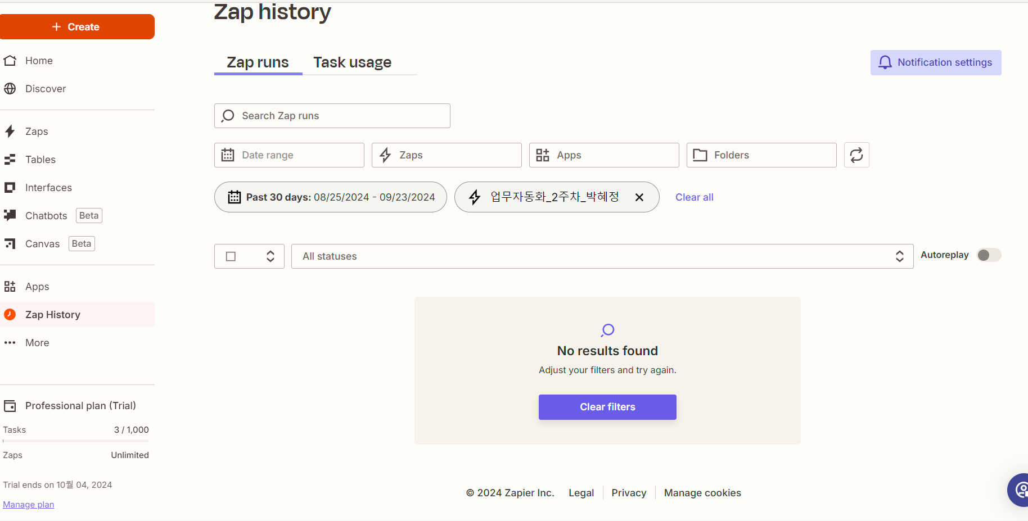Click the bell icon in Notification settings
Screen dimensions: 1028x521
[x=885, y=62]
